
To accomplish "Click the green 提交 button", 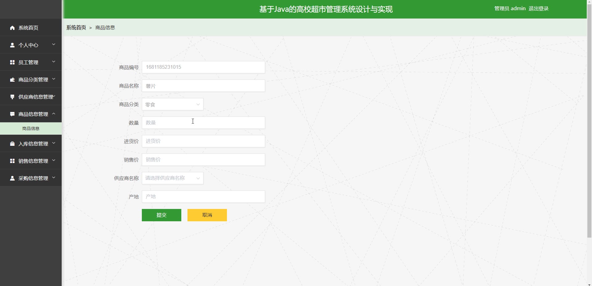I will [162, 215].
